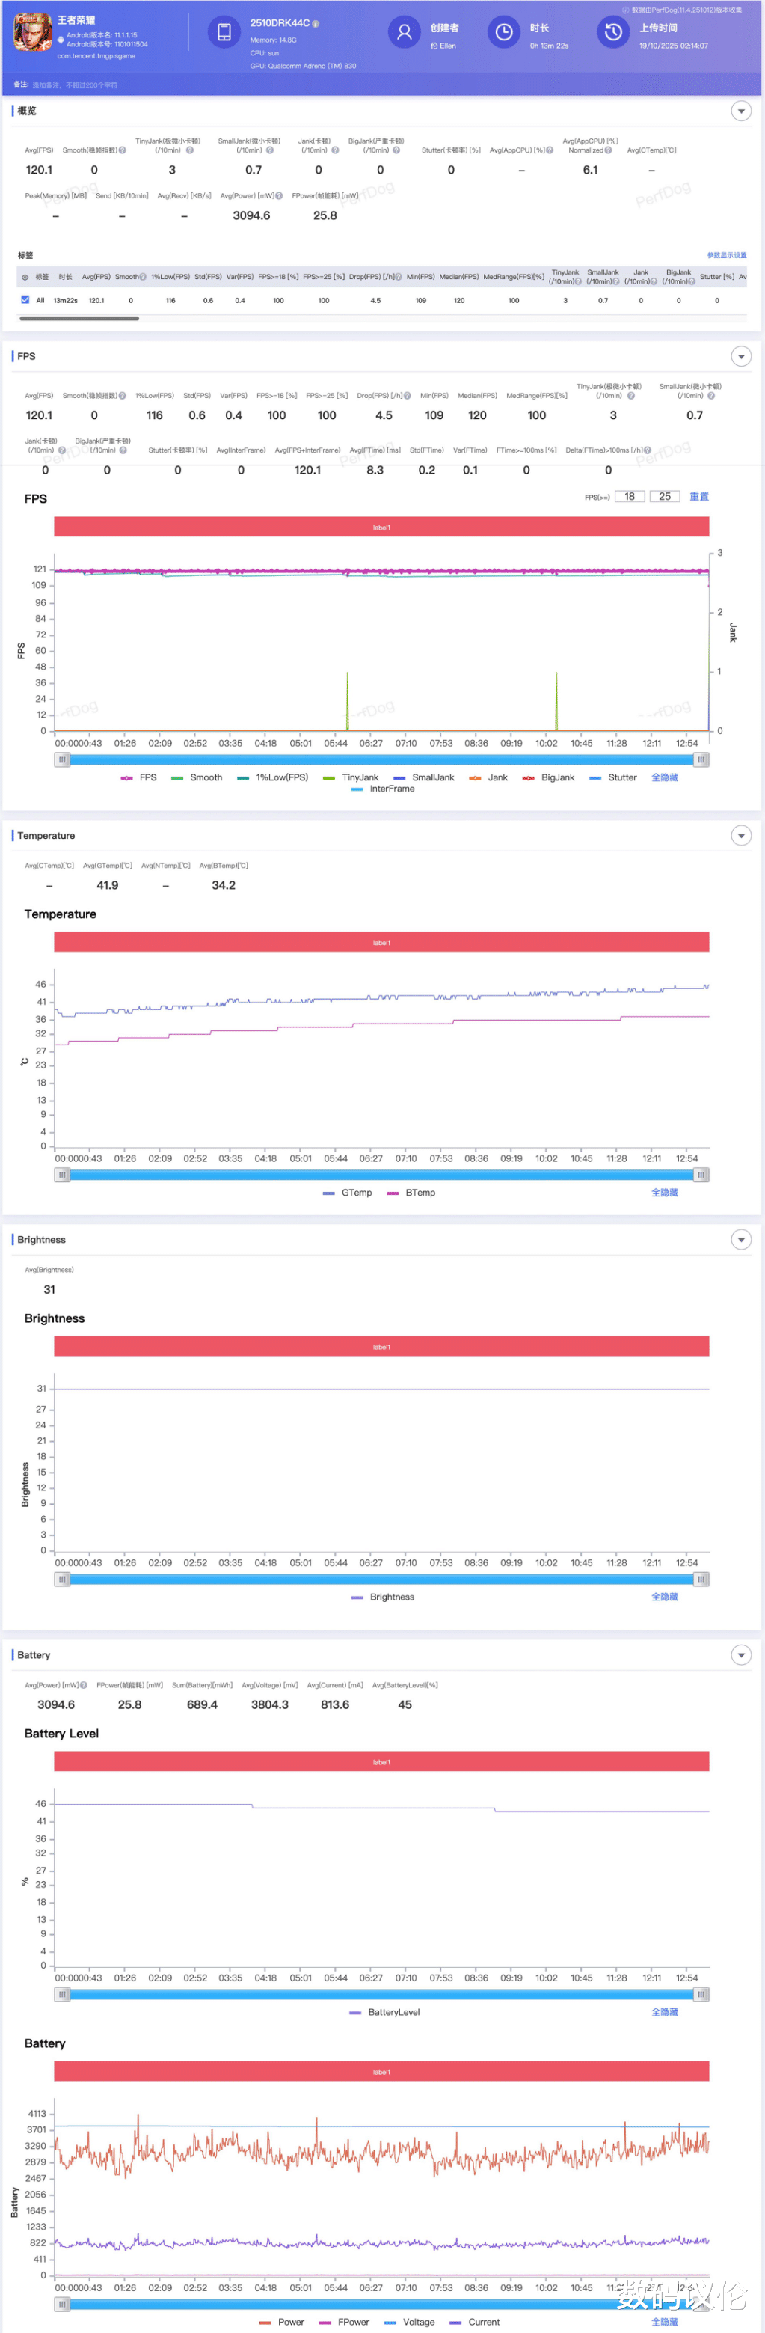The width and height of the screenshot is (765, 2333).
Task: Toggle InterFrame series in FPS chart legend
Action: pos(383,789)
